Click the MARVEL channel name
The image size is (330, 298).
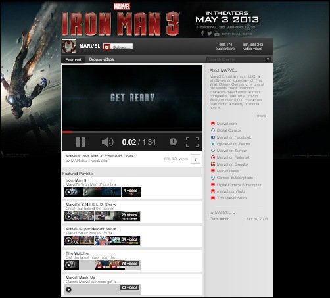(89, 46)
